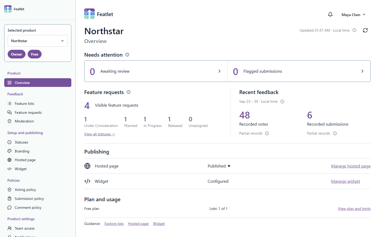The width and height of the screenshot is (379, 237).
Task: Open Submission policy
Action: [38, 199]
